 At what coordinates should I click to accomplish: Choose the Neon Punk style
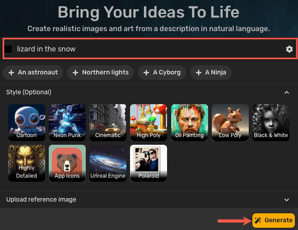67,122
